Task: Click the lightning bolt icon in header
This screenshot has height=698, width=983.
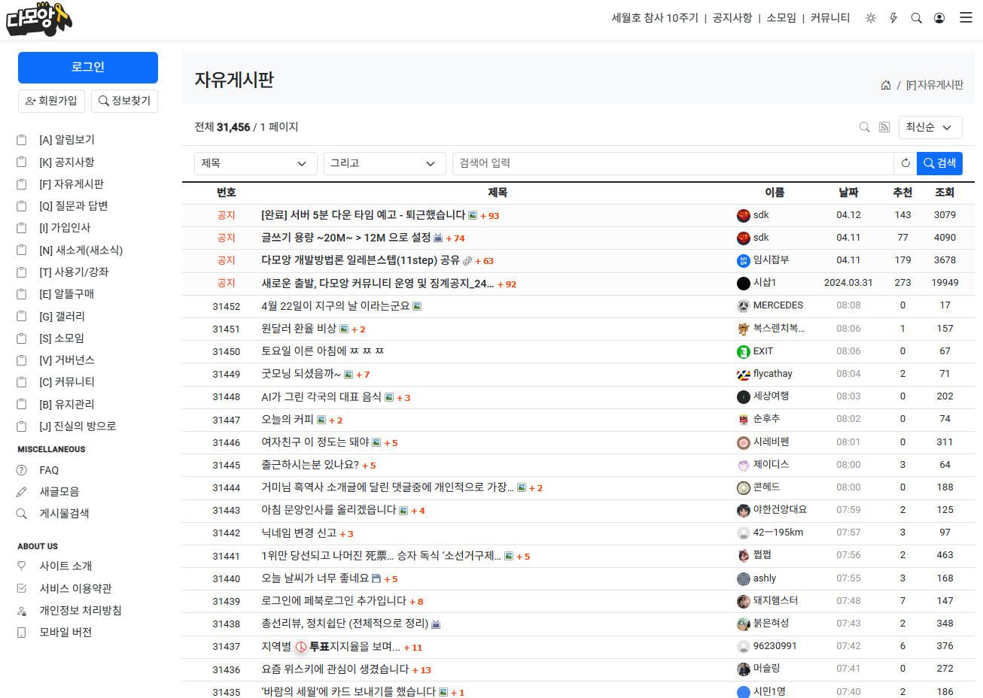Action: pos(893,18)
